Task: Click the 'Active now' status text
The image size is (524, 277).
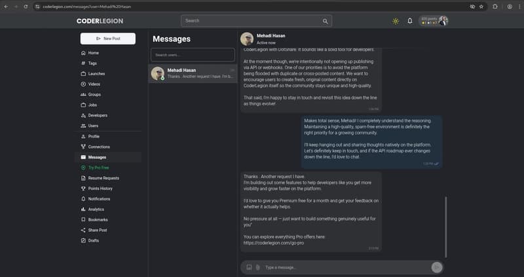Action: point(266,43)
